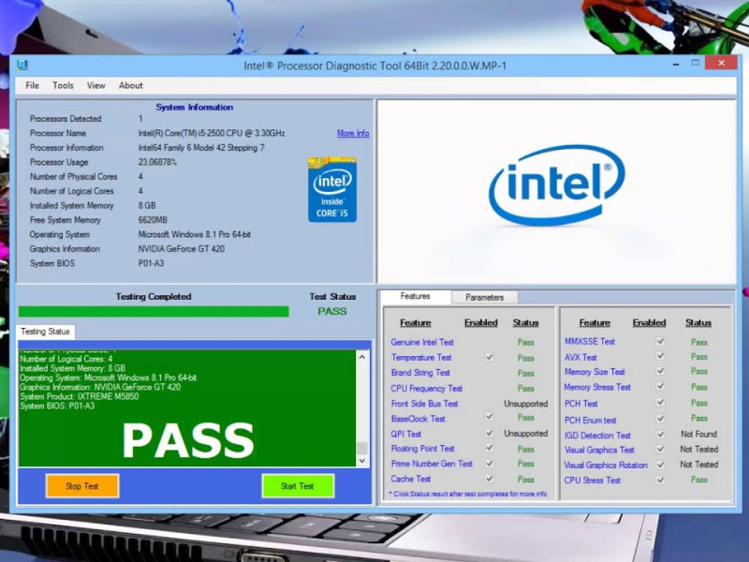
Task: Open the Tools menu
Action: 63,85
